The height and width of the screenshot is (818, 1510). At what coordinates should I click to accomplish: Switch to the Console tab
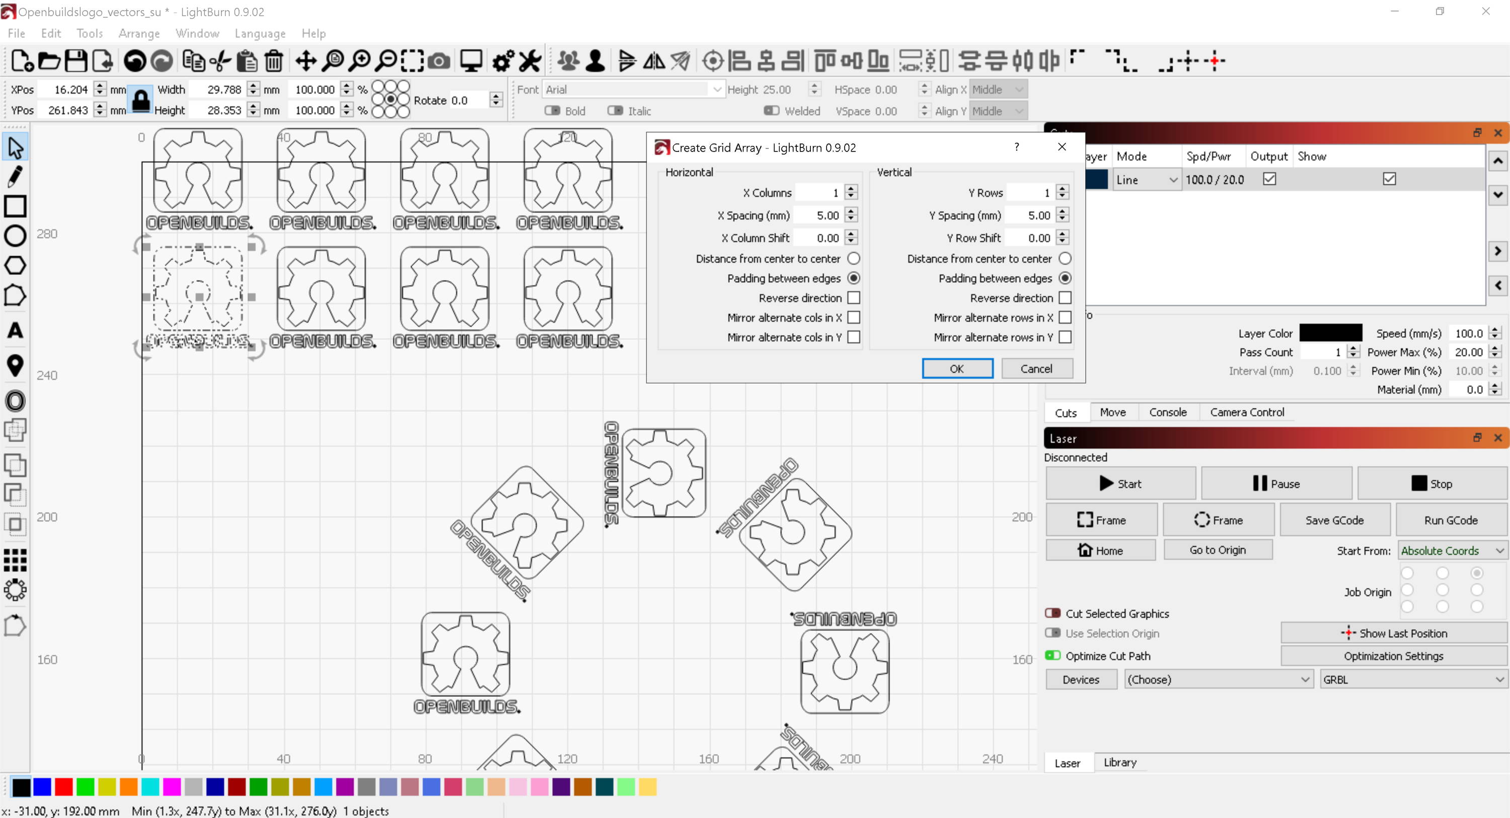pos(1168,412)
